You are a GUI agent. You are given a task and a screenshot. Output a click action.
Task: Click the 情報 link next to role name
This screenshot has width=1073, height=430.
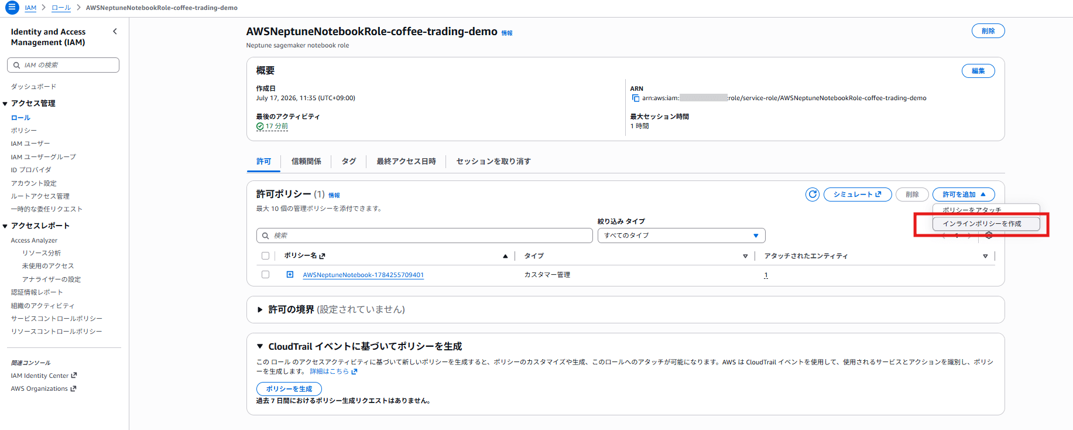(x=507, y=33)
